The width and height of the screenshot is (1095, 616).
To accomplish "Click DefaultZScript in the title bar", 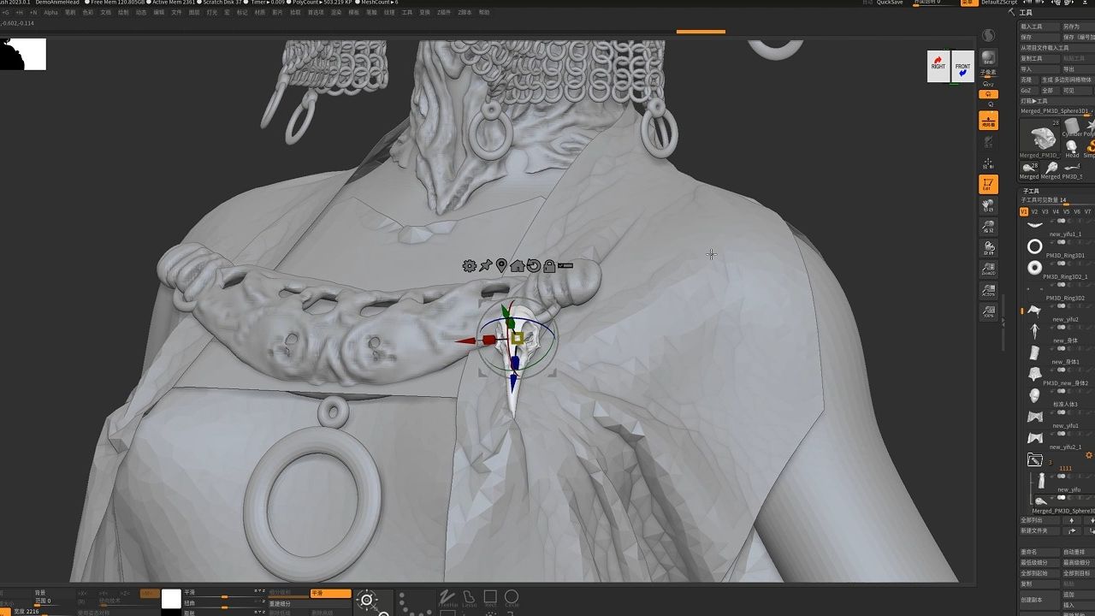I will click(999, 3).
